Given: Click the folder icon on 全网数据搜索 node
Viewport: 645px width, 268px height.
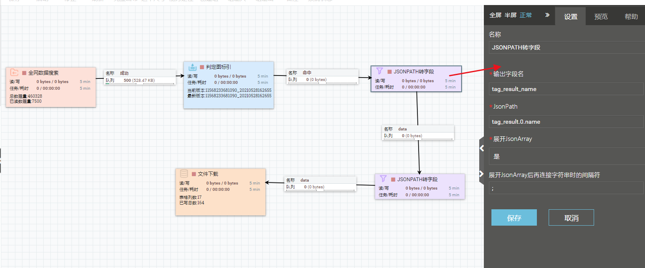Looking at the screenshot, I should tap(14, 73).
